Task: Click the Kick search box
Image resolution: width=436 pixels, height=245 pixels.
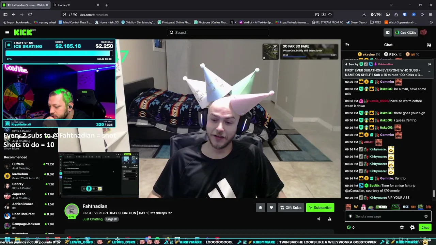Action: click(218, 32)
